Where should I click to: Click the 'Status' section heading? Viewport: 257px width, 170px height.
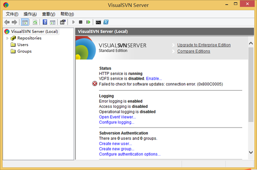[105, 68]
